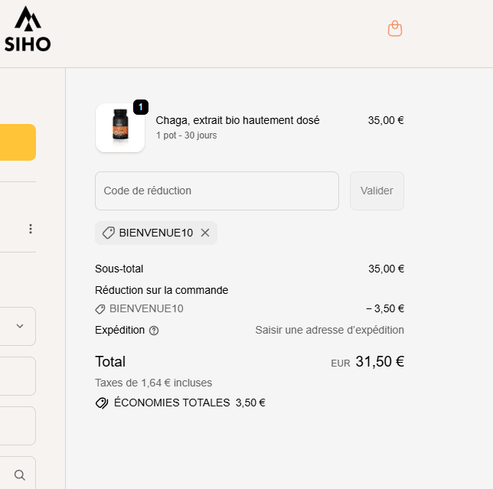This screenshot has width=493, height=489.
Task: Click the Chaga extrait bio product name
Action: 237,120
